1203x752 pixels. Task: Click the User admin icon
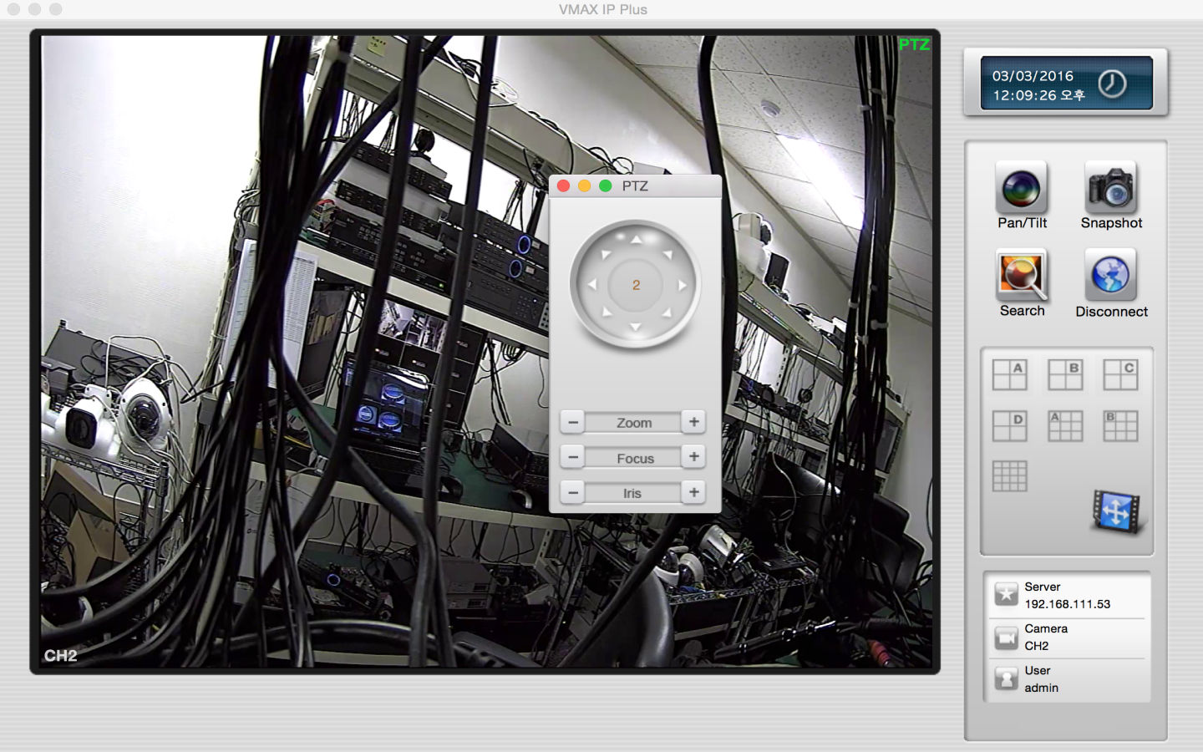point(1006,678)
